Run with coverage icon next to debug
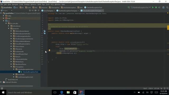169x95 pixels. pyautogui.click(x=159, y=7)
